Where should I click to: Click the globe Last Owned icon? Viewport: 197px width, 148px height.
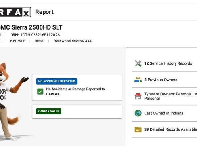pos(138,113)
